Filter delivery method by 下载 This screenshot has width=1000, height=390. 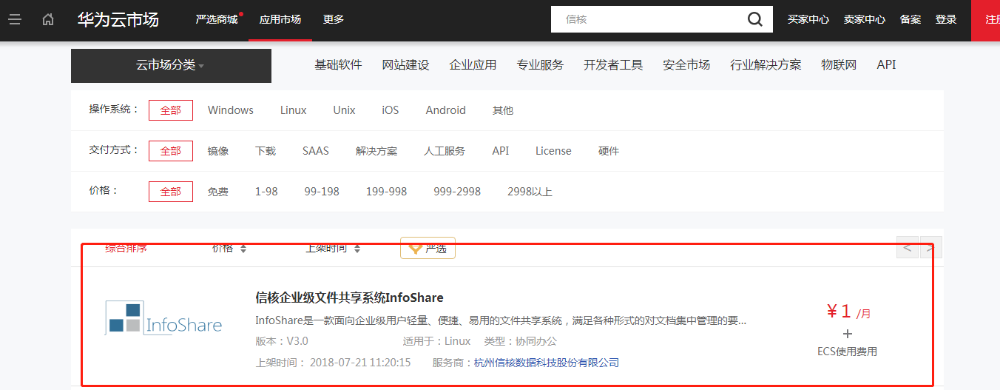pyautogui.click(x=266, y=151)
